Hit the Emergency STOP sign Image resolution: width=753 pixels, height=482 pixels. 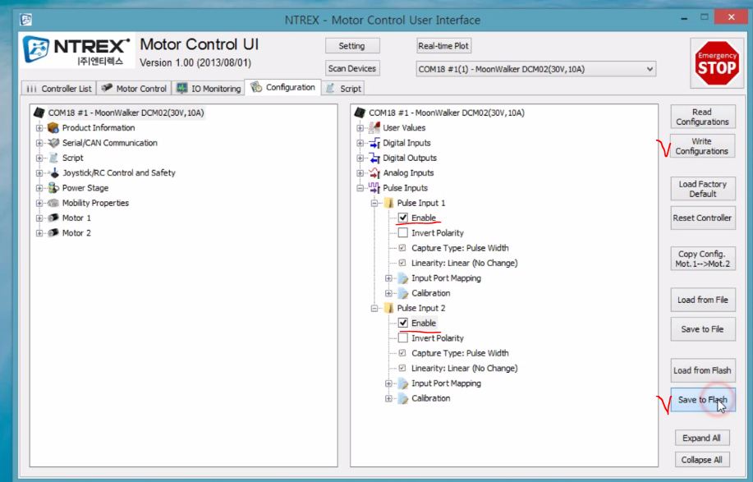tap(717, 63)
